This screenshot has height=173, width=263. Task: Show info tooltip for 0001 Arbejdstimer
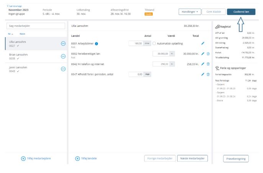(x=96, y=44)
